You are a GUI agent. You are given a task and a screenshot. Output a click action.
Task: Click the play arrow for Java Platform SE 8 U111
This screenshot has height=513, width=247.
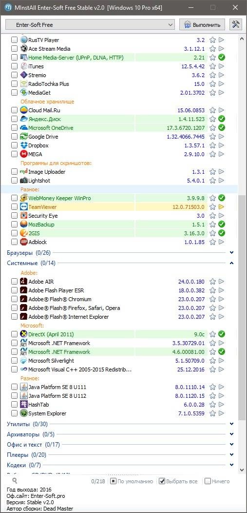pyautogui.click(x=222, y=387)
